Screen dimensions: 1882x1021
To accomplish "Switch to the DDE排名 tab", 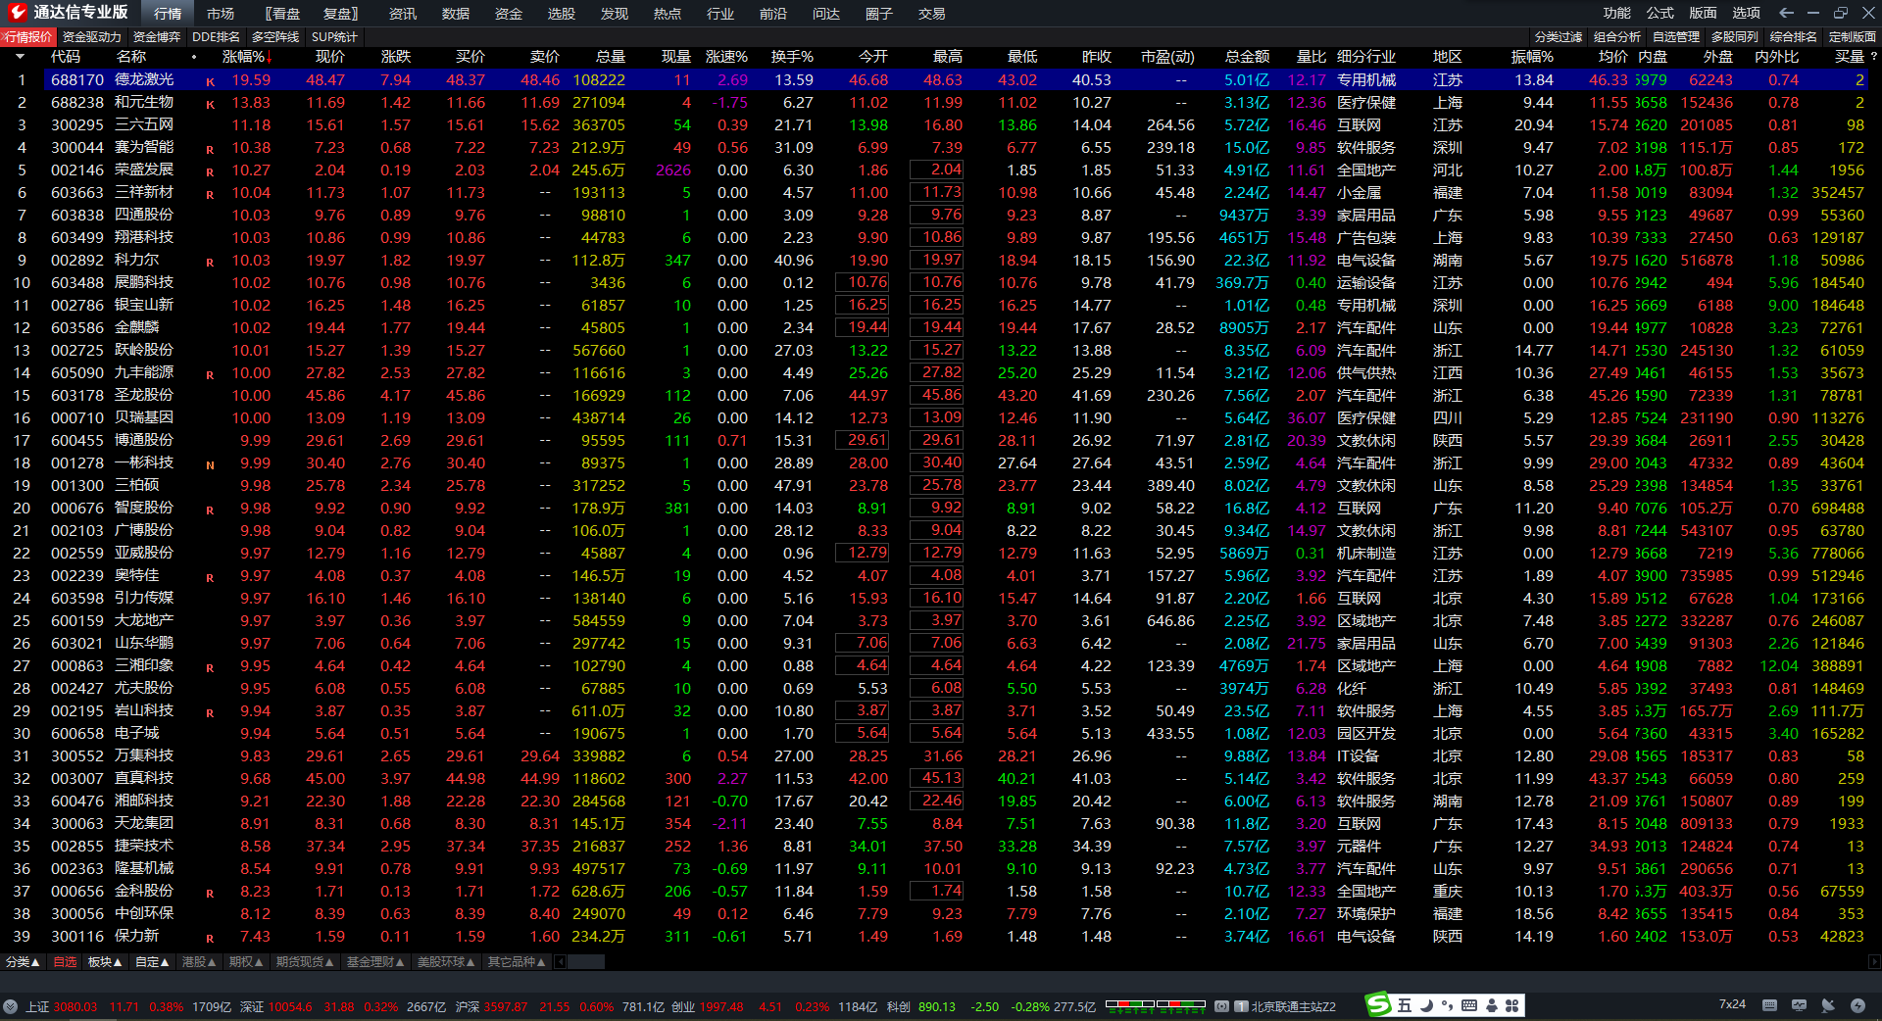I will [x=216, y=36].
